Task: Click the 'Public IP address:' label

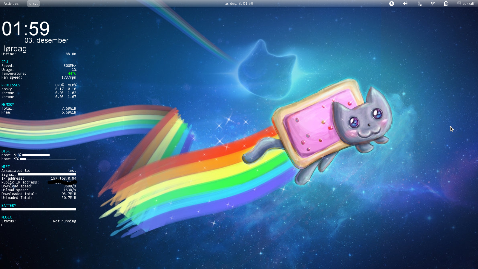Action: click(20, 182)
